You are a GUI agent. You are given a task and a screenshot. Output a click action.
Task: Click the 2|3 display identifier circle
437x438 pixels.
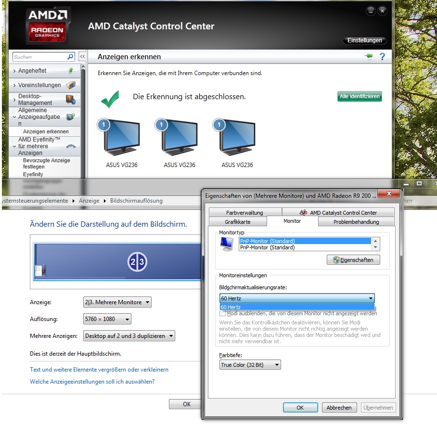(x=137, y=262)
